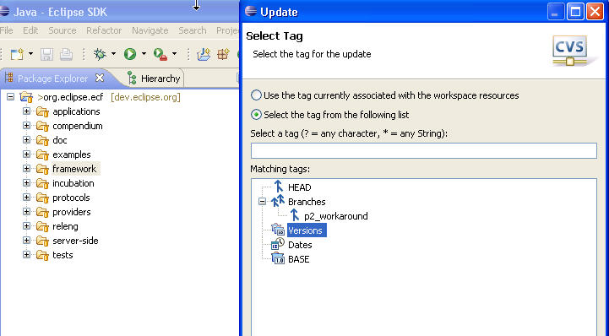Select the framework folder label
This screenshot has width=609, height=336.
(74, 169)
